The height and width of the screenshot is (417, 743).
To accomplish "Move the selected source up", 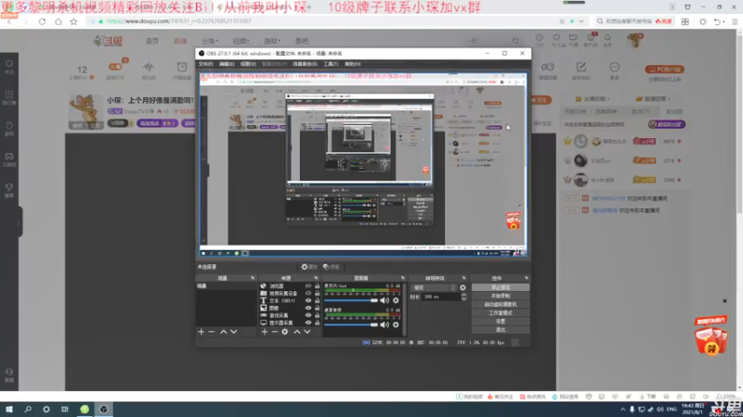I will click(297, 332).
